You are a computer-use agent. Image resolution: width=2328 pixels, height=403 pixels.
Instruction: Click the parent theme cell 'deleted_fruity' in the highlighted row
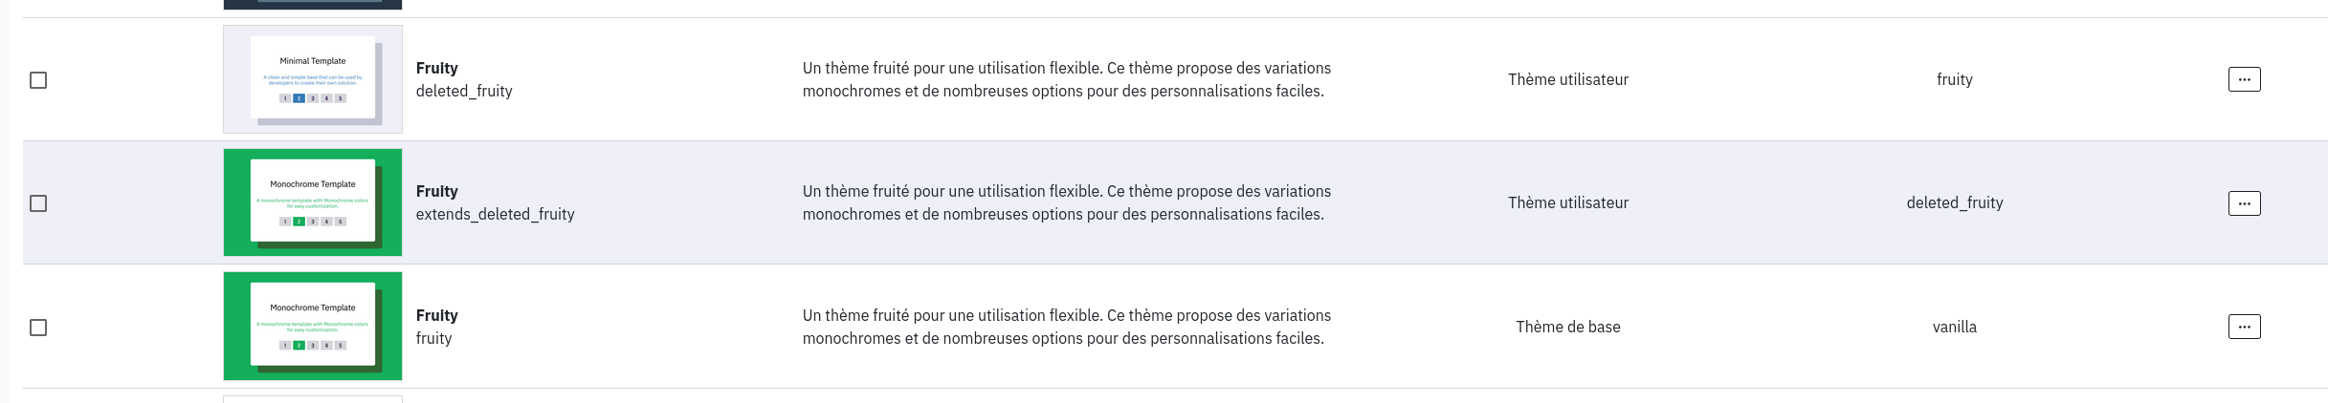(x=1954, y=202)
